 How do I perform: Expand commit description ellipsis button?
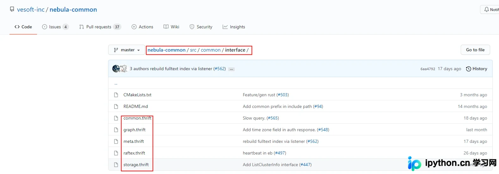click(x=231, y=69)
